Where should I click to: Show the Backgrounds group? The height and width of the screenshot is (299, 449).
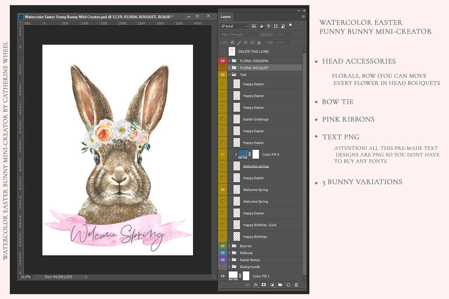[223, 266]
